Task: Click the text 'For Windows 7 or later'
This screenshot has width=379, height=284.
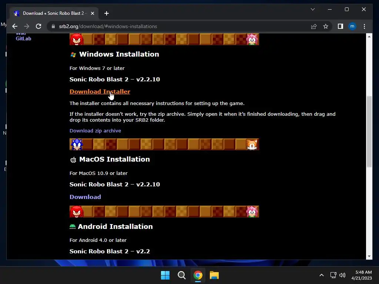Action: (x=97, y=68)
